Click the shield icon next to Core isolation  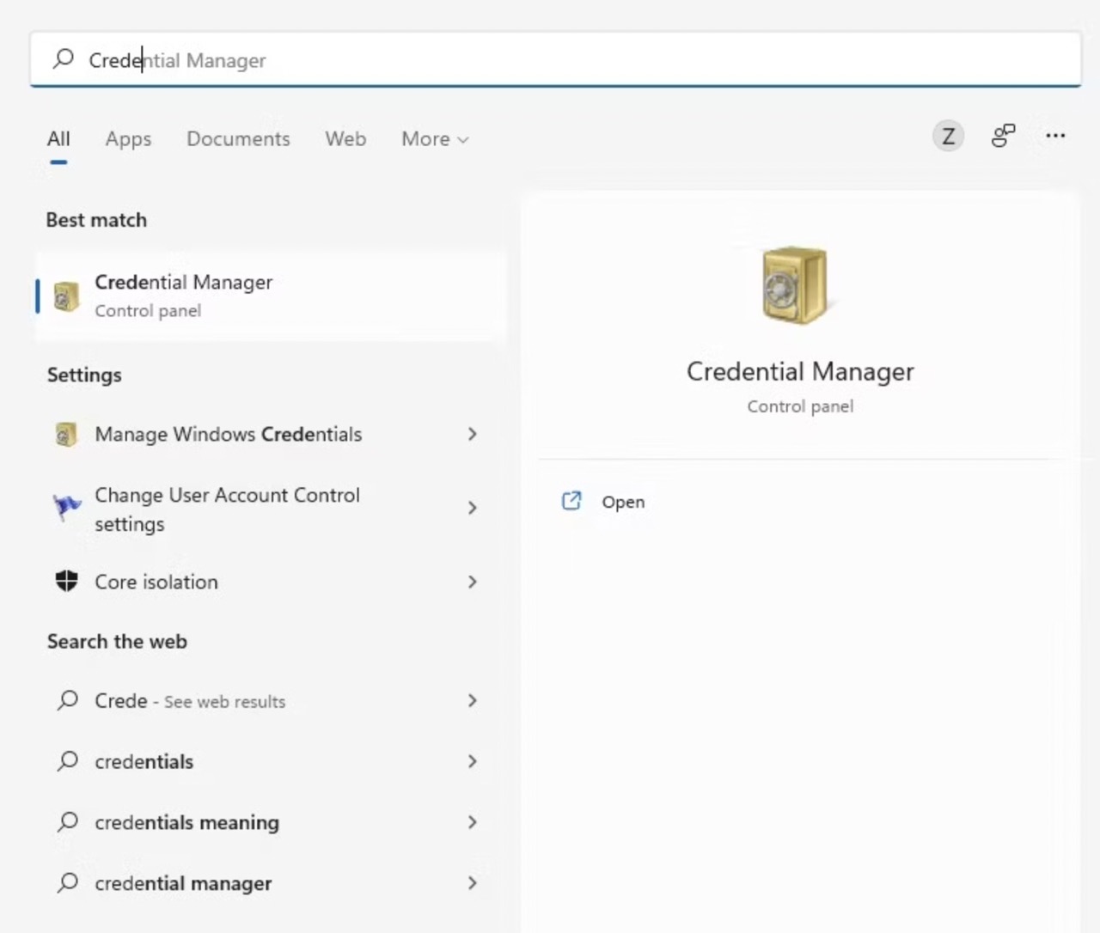(x=65, y=582)
